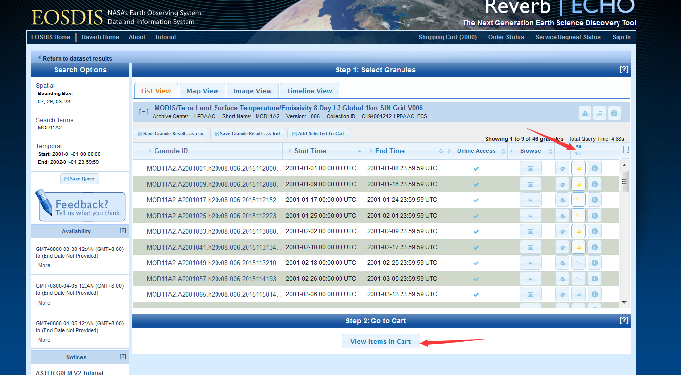Click Save Granule Results as kml
Image resolution: width=681 pixels, height=375 pixels.
247,134
